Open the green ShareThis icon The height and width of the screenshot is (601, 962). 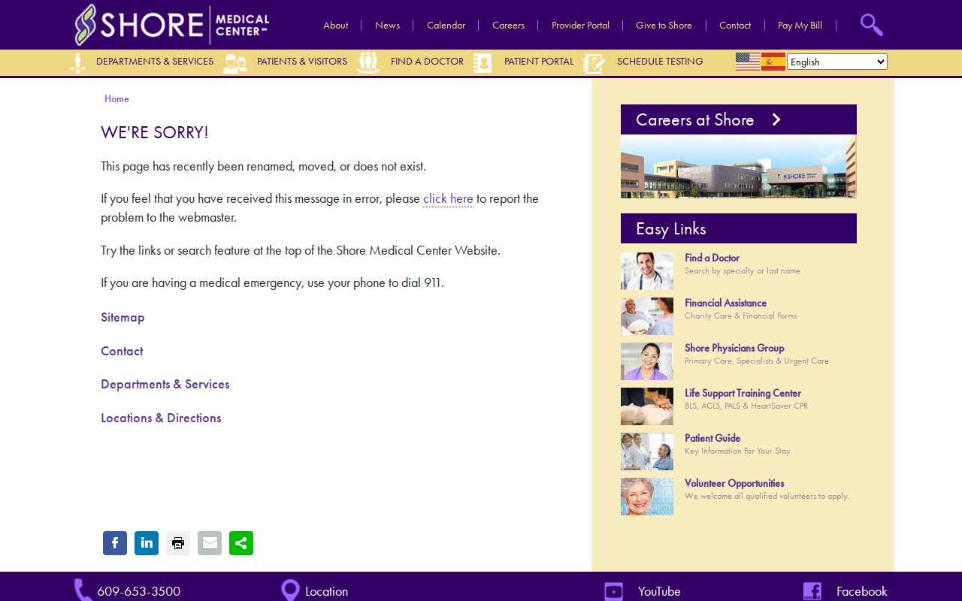(x=241, y=543)
